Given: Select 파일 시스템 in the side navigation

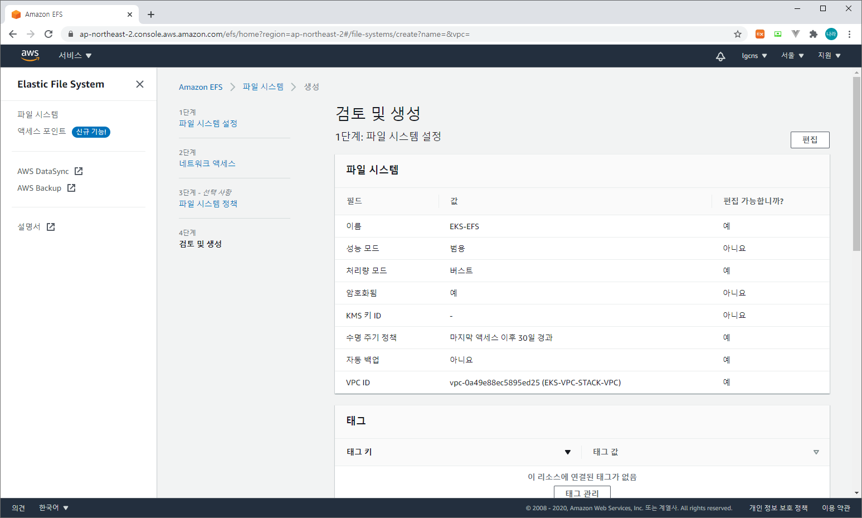Looking at the screenshot, I should [x=38, y=114].
